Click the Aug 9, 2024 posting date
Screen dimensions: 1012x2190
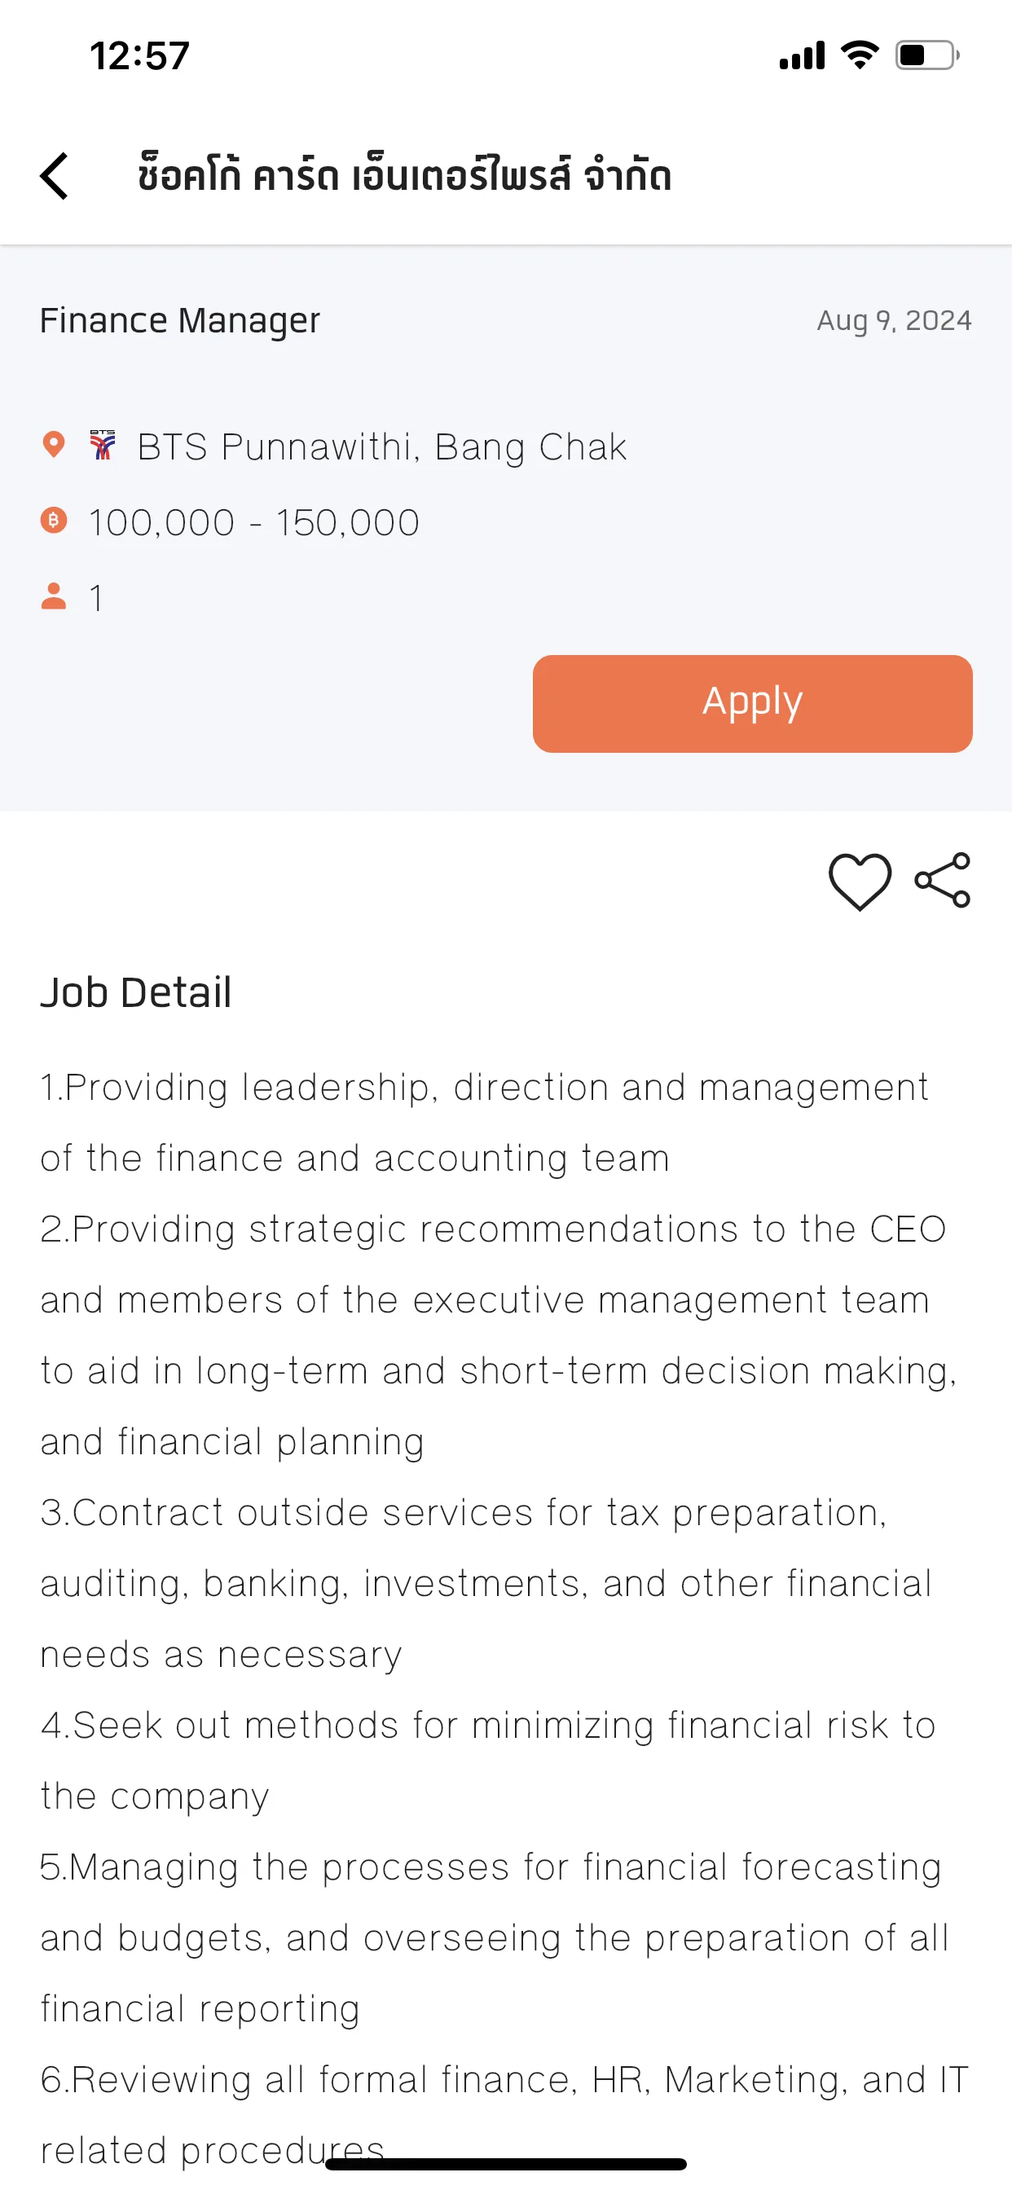(x=894, y=320)
